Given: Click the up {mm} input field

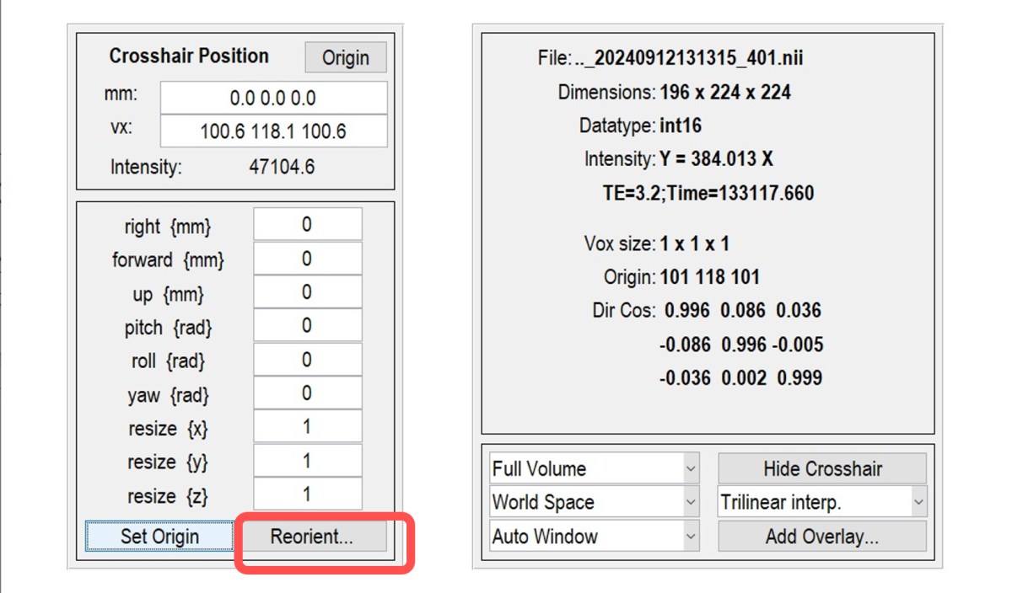Looking at the screenshot, I should 307,292.
